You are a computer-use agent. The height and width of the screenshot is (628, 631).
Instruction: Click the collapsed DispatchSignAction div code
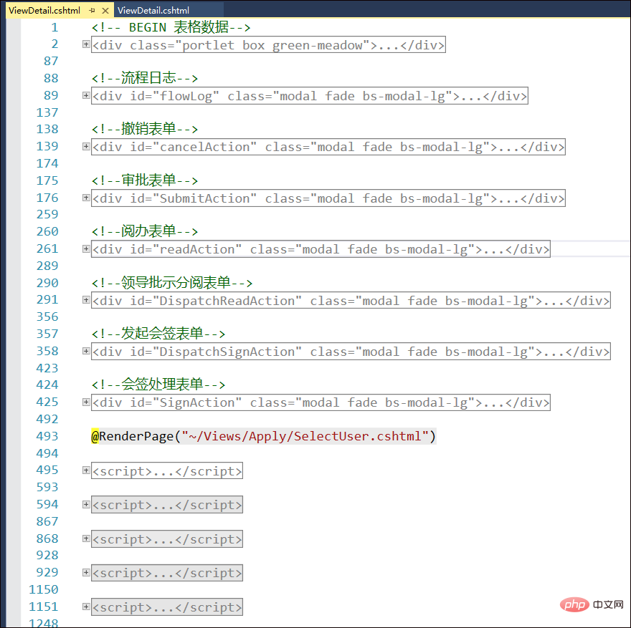click(x=351, y=352)
